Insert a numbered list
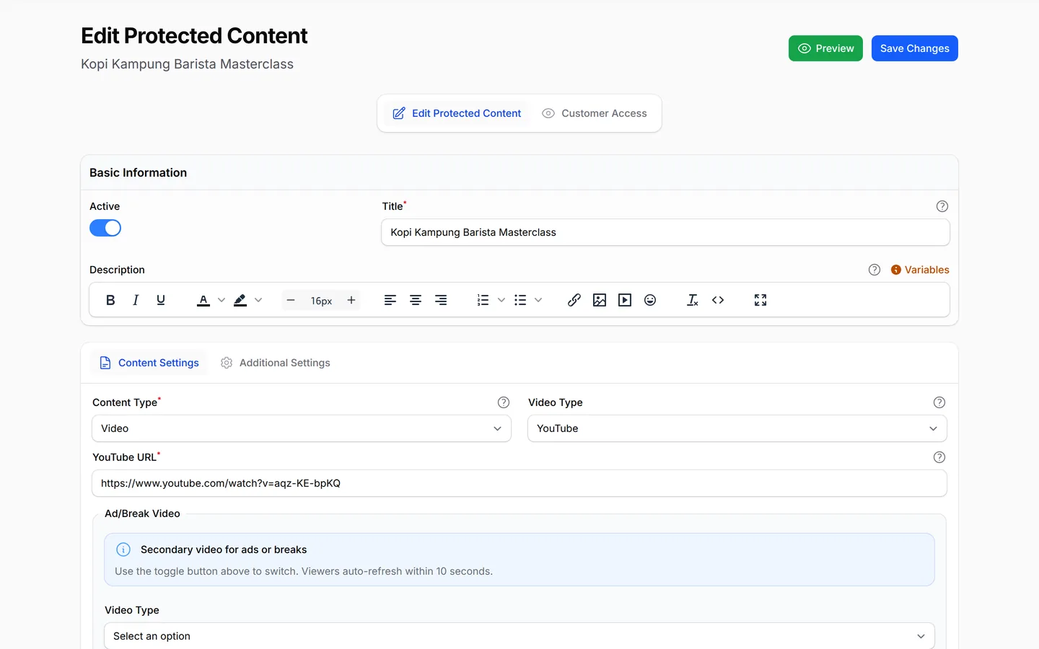1039x649 pixels. tap(483, 300)
